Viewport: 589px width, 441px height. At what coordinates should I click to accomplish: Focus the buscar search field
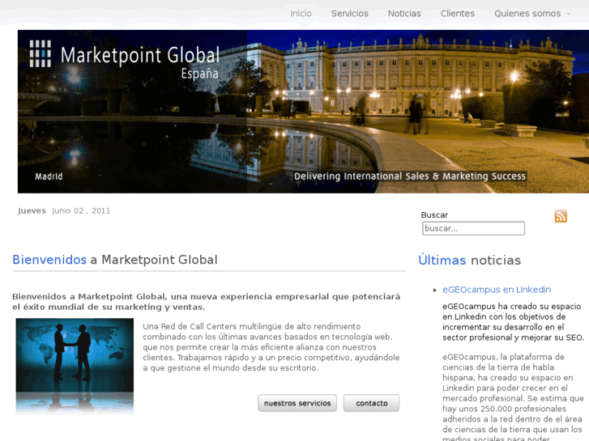pyautogui.click(x=473, y=228)
